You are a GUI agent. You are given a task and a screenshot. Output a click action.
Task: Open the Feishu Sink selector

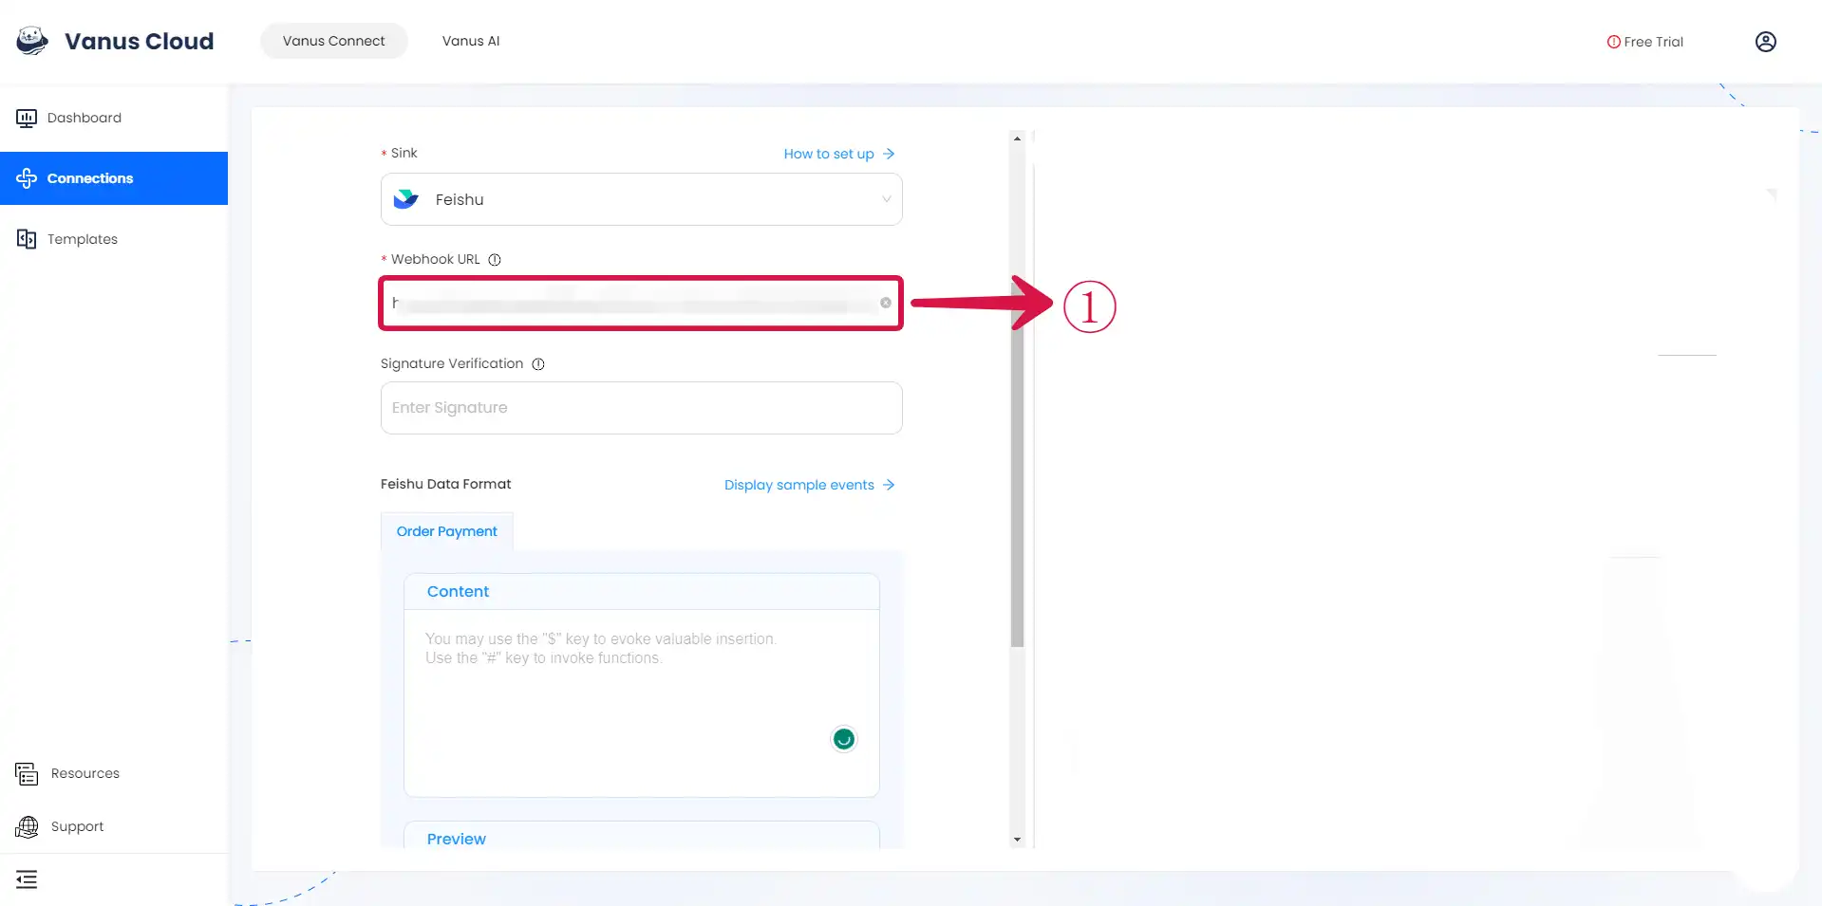(x=642, y=199)
